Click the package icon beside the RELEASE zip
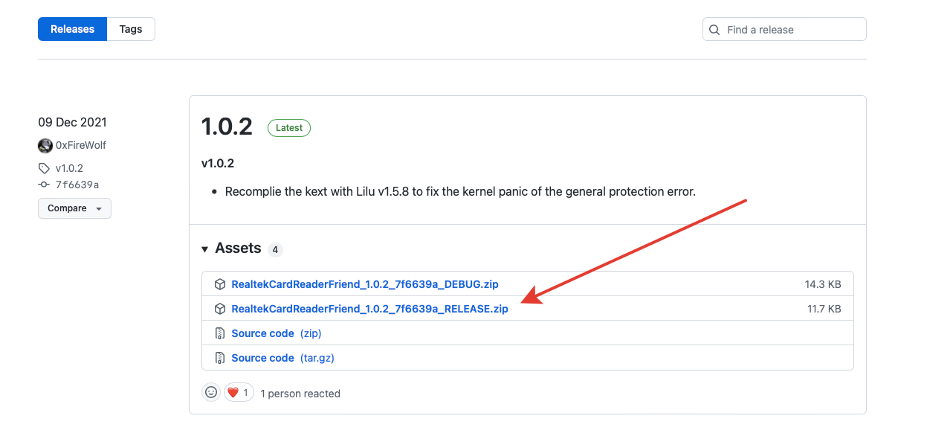The height and width of the screenshot is (436, 927). tap(220, 309)
